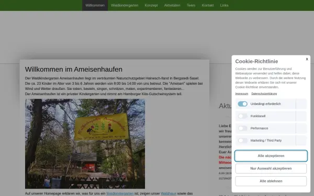Close the Cookie-Richtlinie dialog with the X
Viewport: 314px width, 196px height.
point(307,59)
